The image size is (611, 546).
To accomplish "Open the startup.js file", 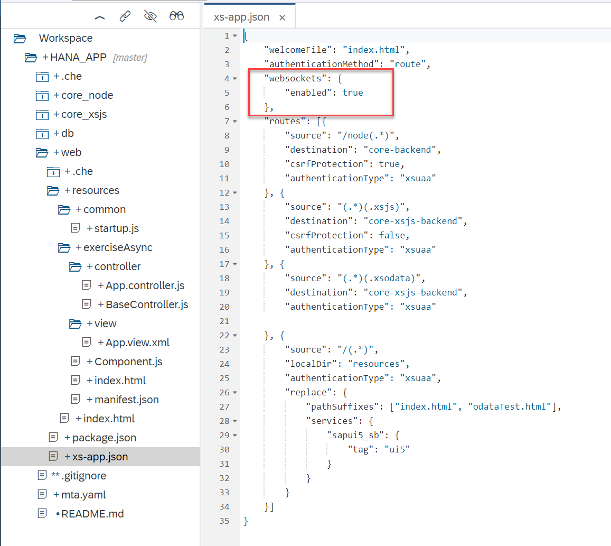I will pos(117,228).
